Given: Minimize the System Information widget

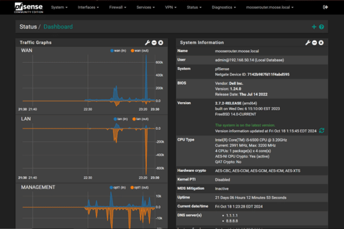Looking at the screenshot, I should (315, 43).
